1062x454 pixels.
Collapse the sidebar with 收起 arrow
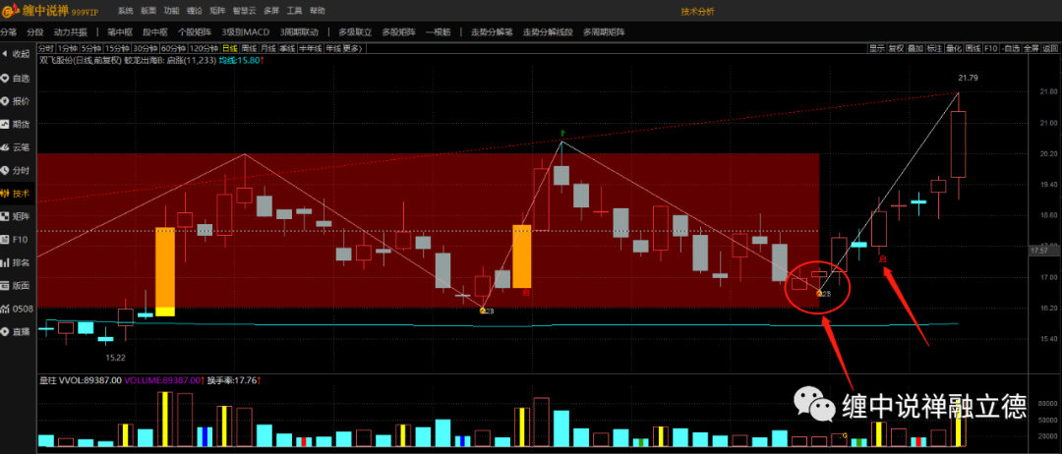pyautogui.click(x=17, y=54)
